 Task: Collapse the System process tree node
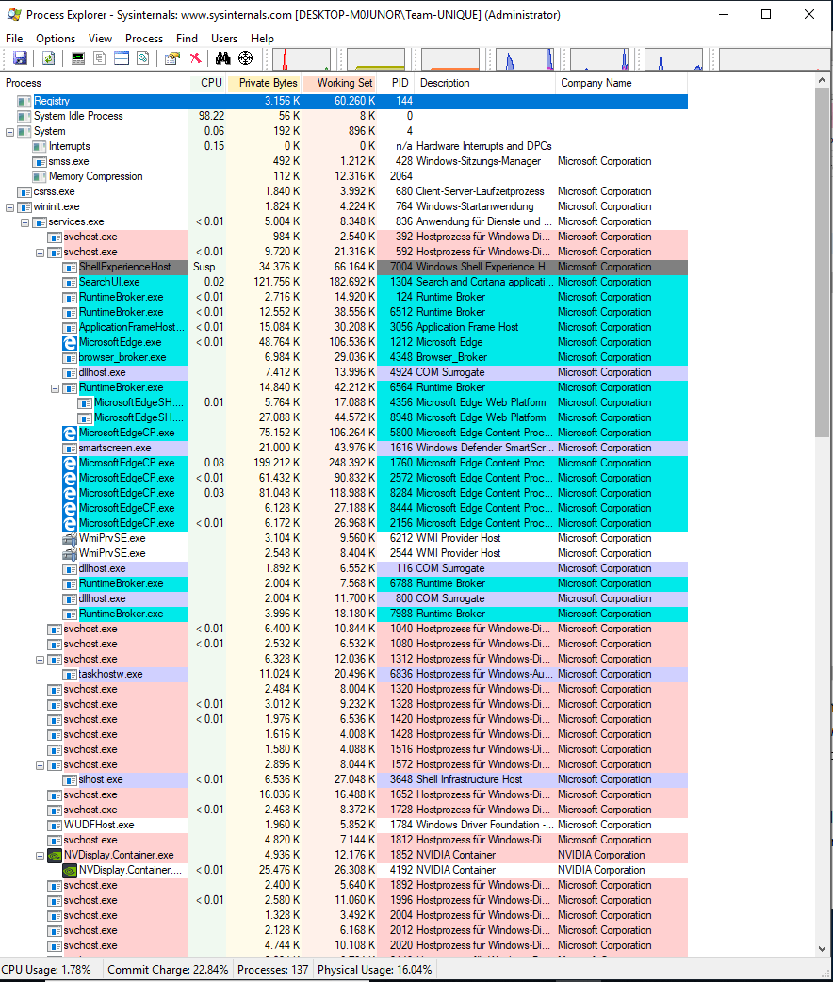[x=10, y=132]
